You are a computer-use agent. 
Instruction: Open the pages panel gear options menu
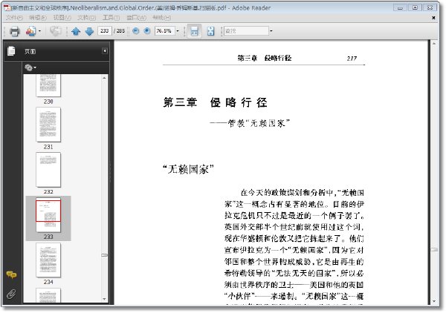pyautogui.click(x=30, y=67)
